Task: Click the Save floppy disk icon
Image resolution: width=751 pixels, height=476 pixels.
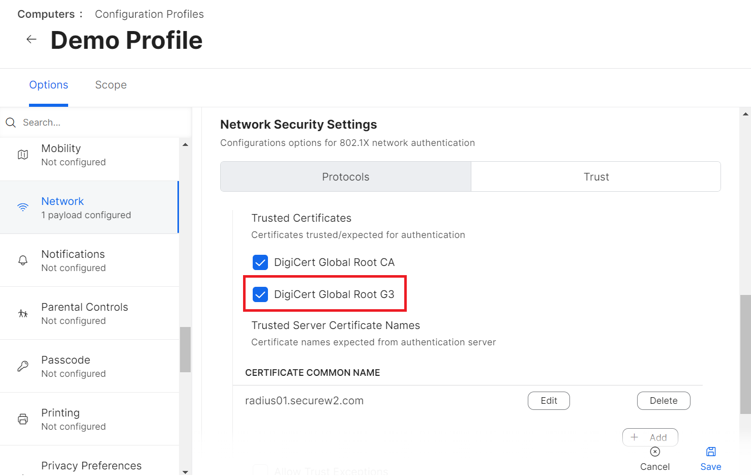Action: click(711, 452)
